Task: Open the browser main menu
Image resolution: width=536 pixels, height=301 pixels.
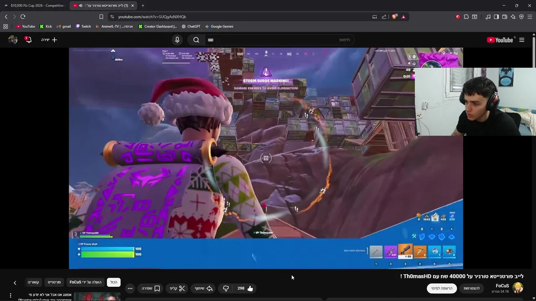Action: (x=530, y=17)
